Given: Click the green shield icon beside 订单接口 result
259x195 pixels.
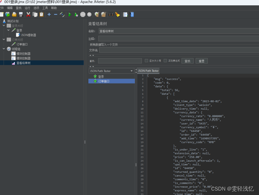Looking at the screenshot, I should [95, 81].
